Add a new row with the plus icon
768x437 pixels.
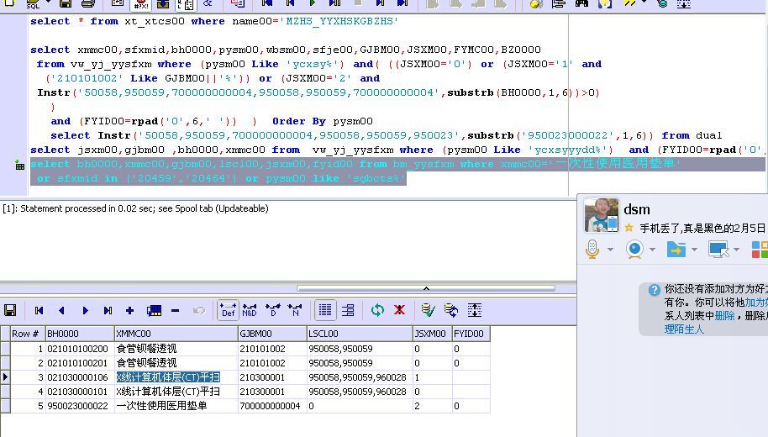pos(129,310)
